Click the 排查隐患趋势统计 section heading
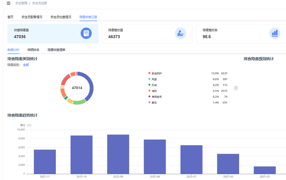Image resolution: width=286 pixels, height=180 pixels. (x=22, y=116)
